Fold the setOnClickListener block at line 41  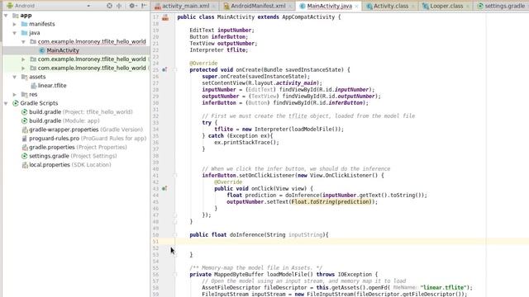pyautogui.click(x=175, y=176)
